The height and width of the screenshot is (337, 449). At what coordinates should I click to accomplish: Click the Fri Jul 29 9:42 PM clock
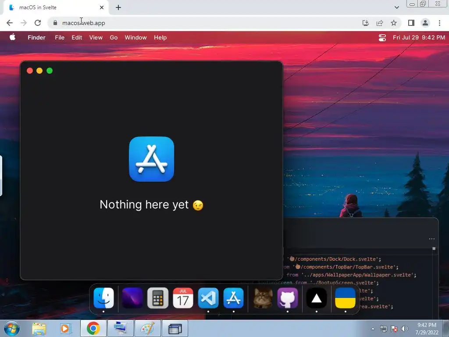419,38
